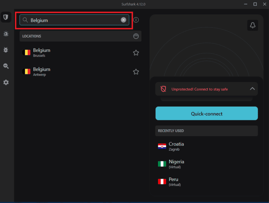Close the Surfshark window

264,4
